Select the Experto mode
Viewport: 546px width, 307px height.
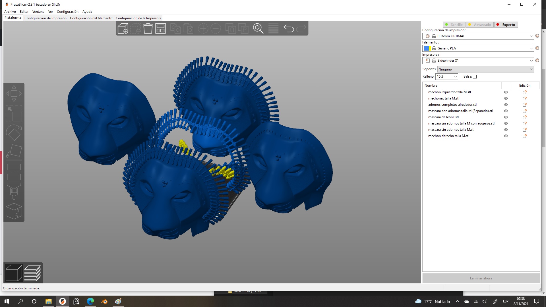(x=506, y=25)
